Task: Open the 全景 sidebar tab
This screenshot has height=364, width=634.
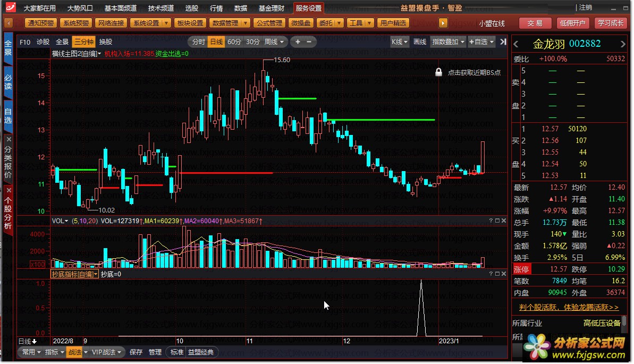Action: point(8,48)
